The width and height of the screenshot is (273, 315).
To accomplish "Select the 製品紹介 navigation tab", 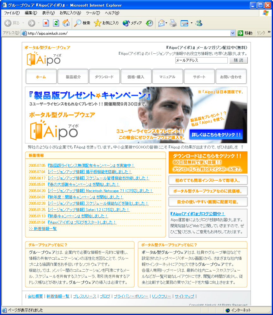I will (73, 76).
